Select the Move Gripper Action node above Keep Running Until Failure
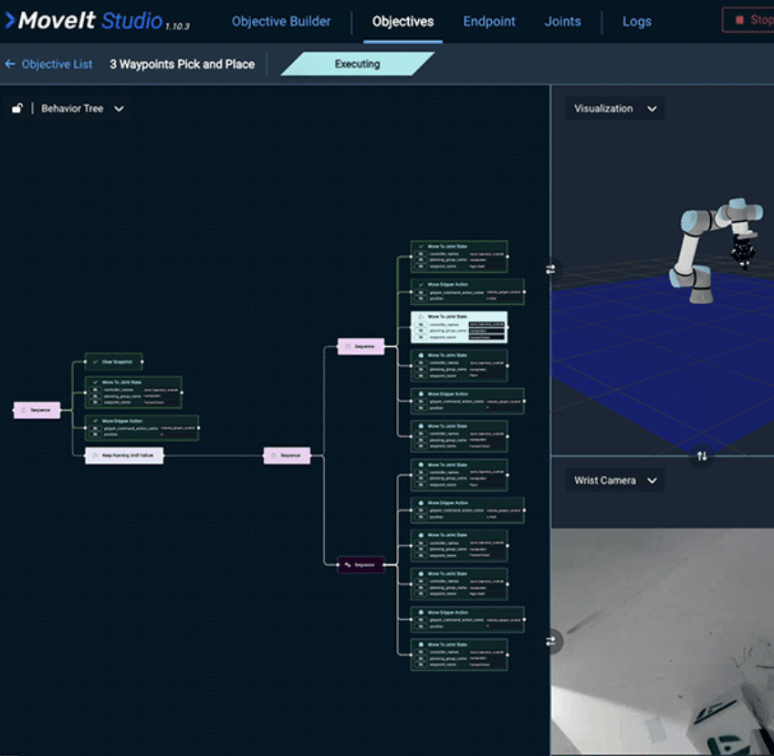The image size is (774, 756). coord(142,427)
